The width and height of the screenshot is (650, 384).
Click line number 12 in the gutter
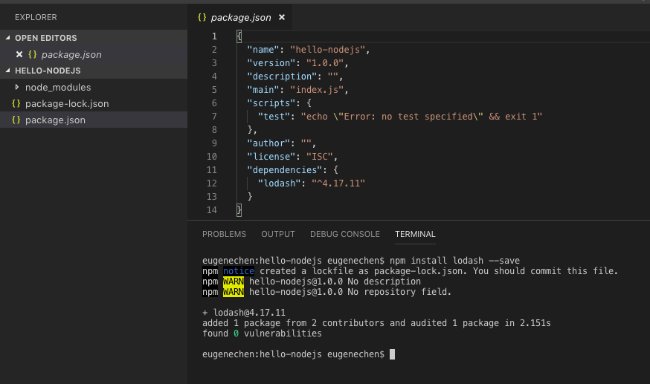click(x=212, y=183)
